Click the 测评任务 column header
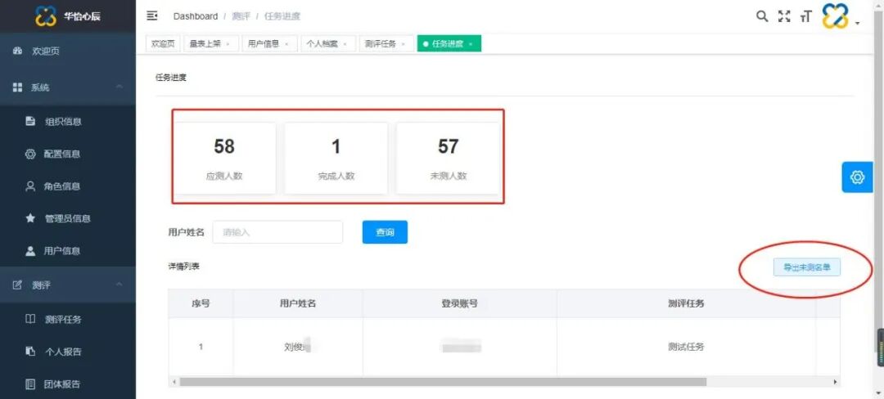This screenshot has height=399, width=884. (686, 303)
